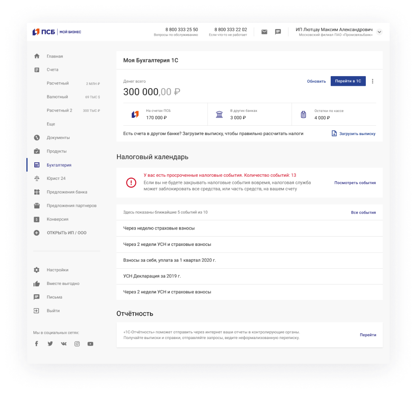The height and width of the screenshot is (394, 416).
Task: Open the Facebook social icon
Action: pyautogui.click(x=36, y=343)
